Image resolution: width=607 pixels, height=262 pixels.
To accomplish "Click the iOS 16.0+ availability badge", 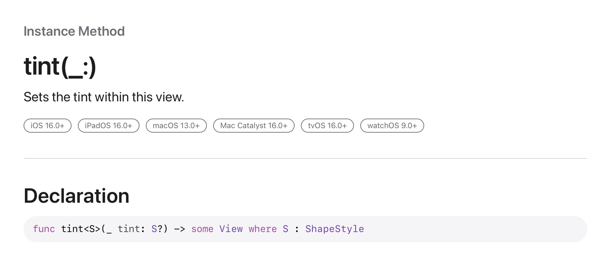I will click(x=48, y=126).
